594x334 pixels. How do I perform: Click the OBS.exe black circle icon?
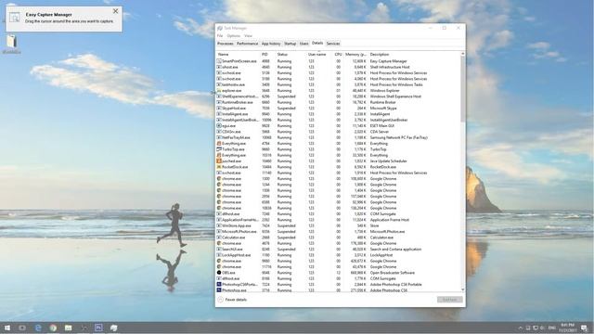pos(219,273)
